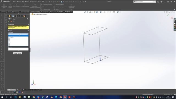Screen dimensions: 176x99
Task: Collapse the Выбор section
Action: 28,31
